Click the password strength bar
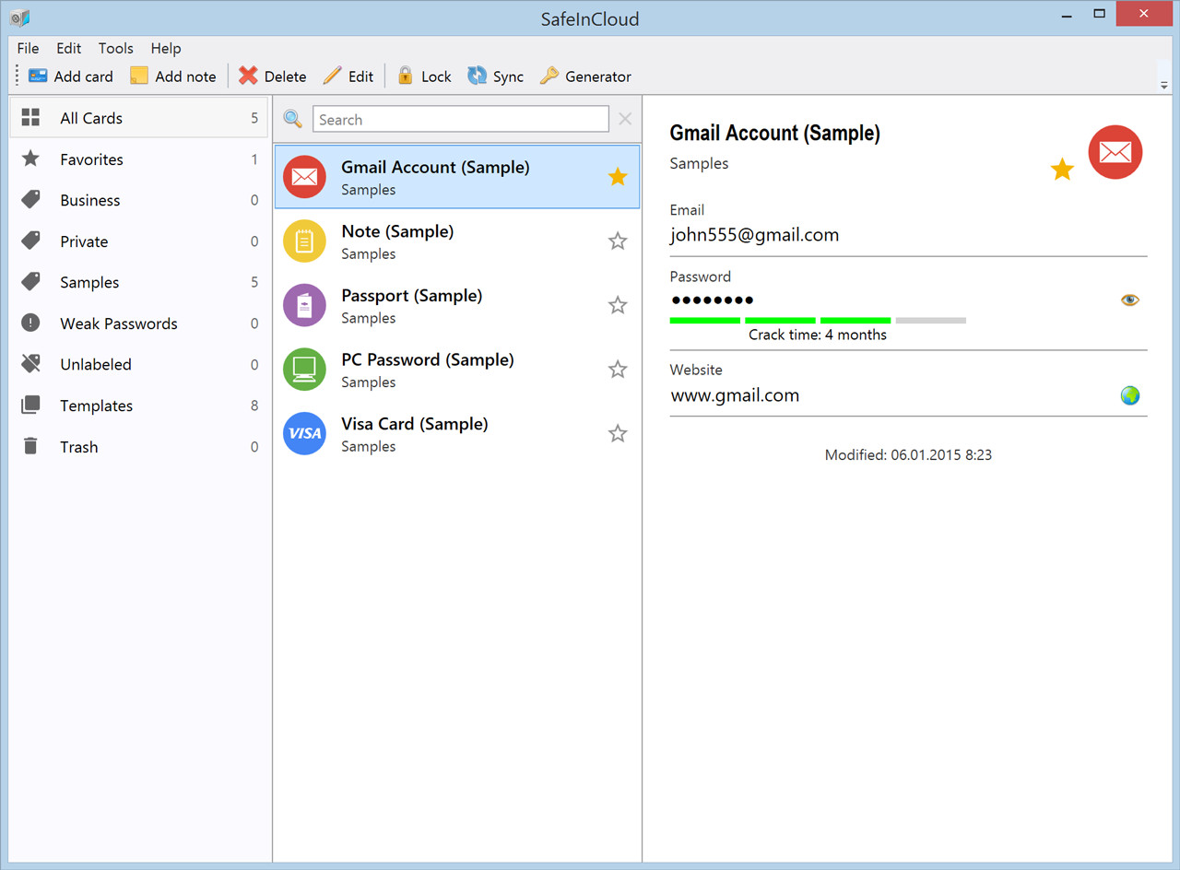 818,320
